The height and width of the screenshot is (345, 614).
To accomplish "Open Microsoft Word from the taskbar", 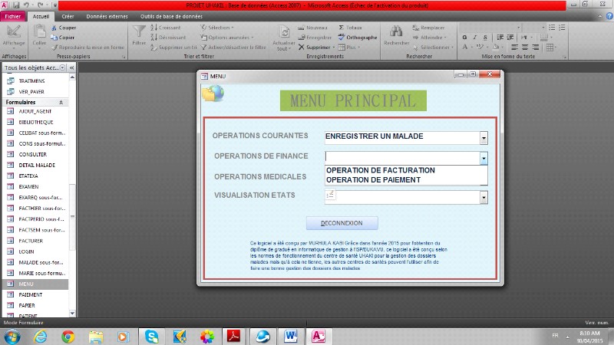I will pos(291,336).
